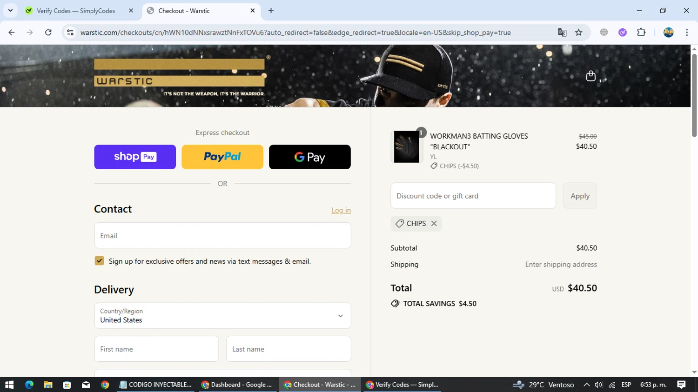Open the clock showing 6:53 p. m.
The width and height of the screenshot is (698, 392).
click(653, 385)
